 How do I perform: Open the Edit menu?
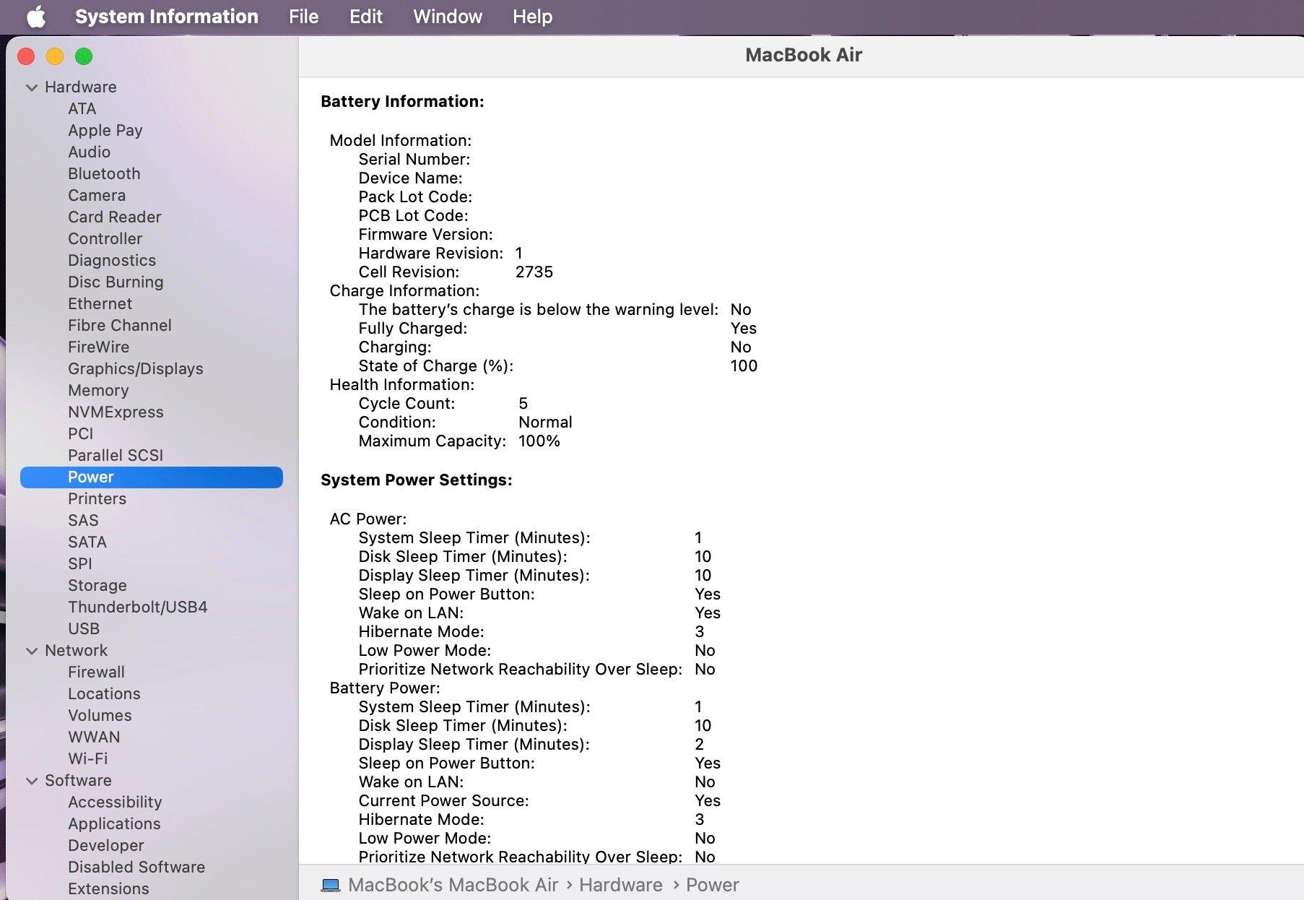click(365, 17)
